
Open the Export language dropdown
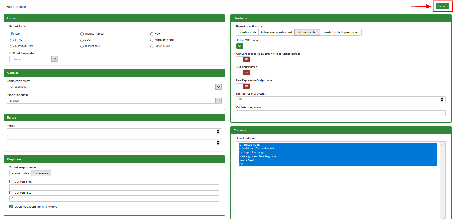point(114,101)
